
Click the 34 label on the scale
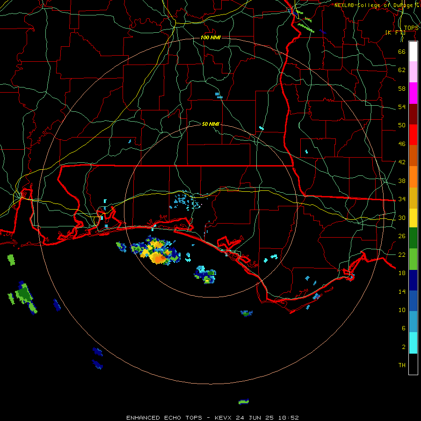[402, 199]
